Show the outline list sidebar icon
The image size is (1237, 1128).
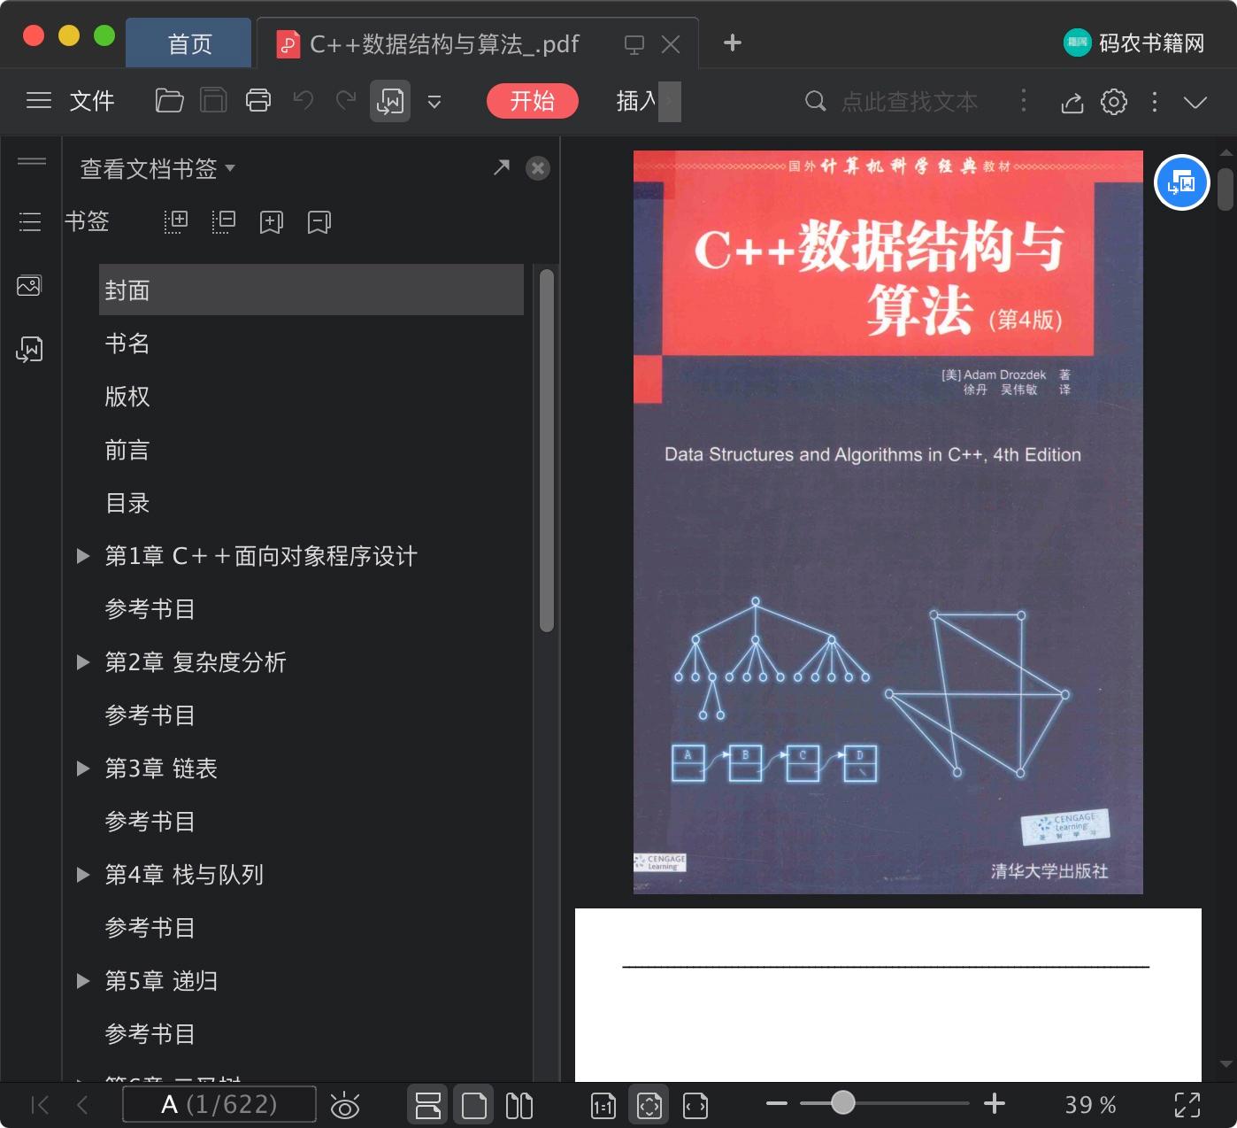30,221
